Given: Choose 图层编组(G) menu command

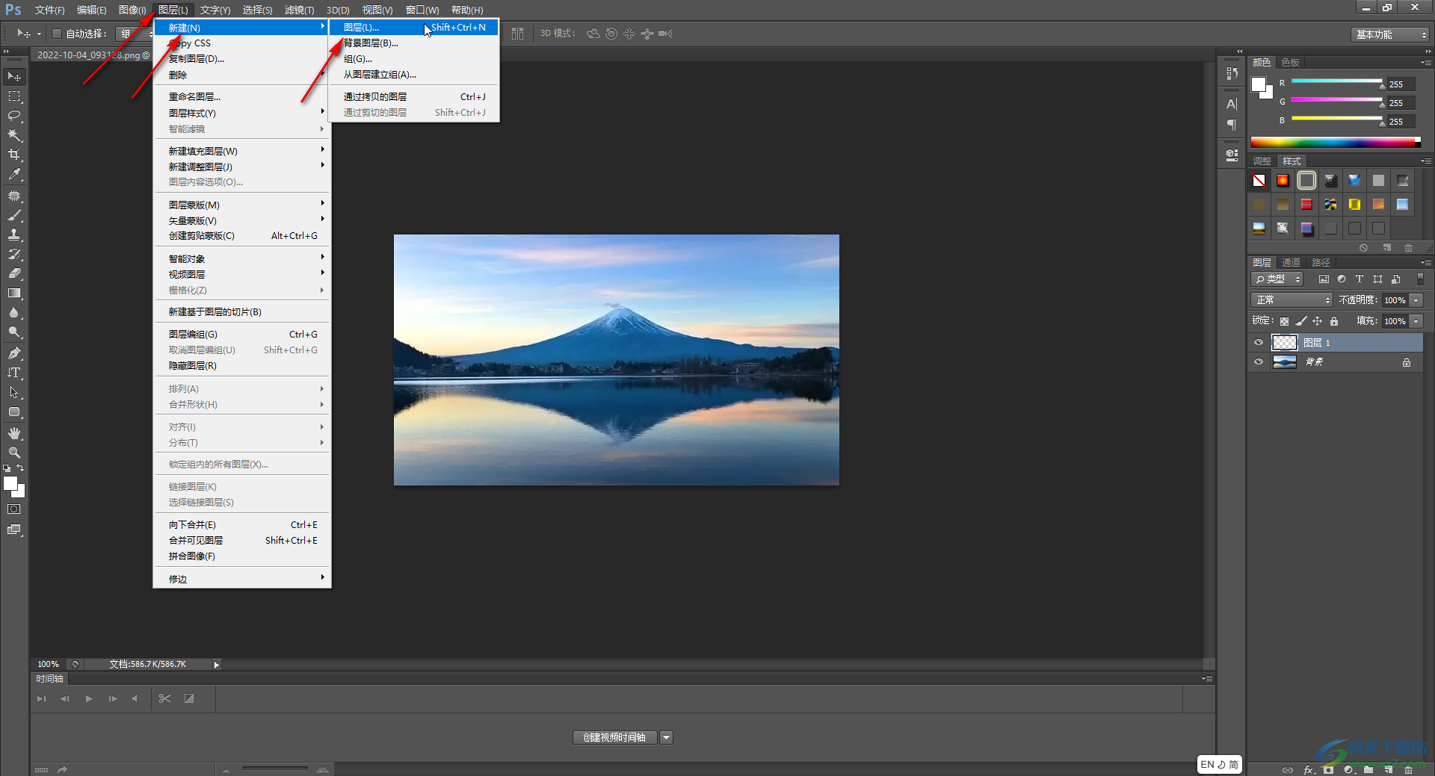Looking at the screenshot, I should 242,335.
